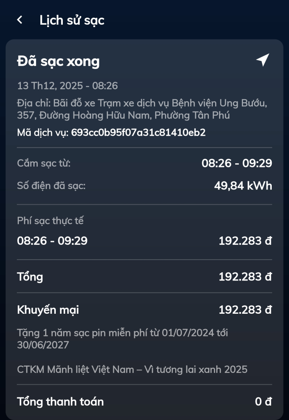Toggle the 49,84 kWh energy row
Viewport: 289px width, 420px height.
[143, 185]
